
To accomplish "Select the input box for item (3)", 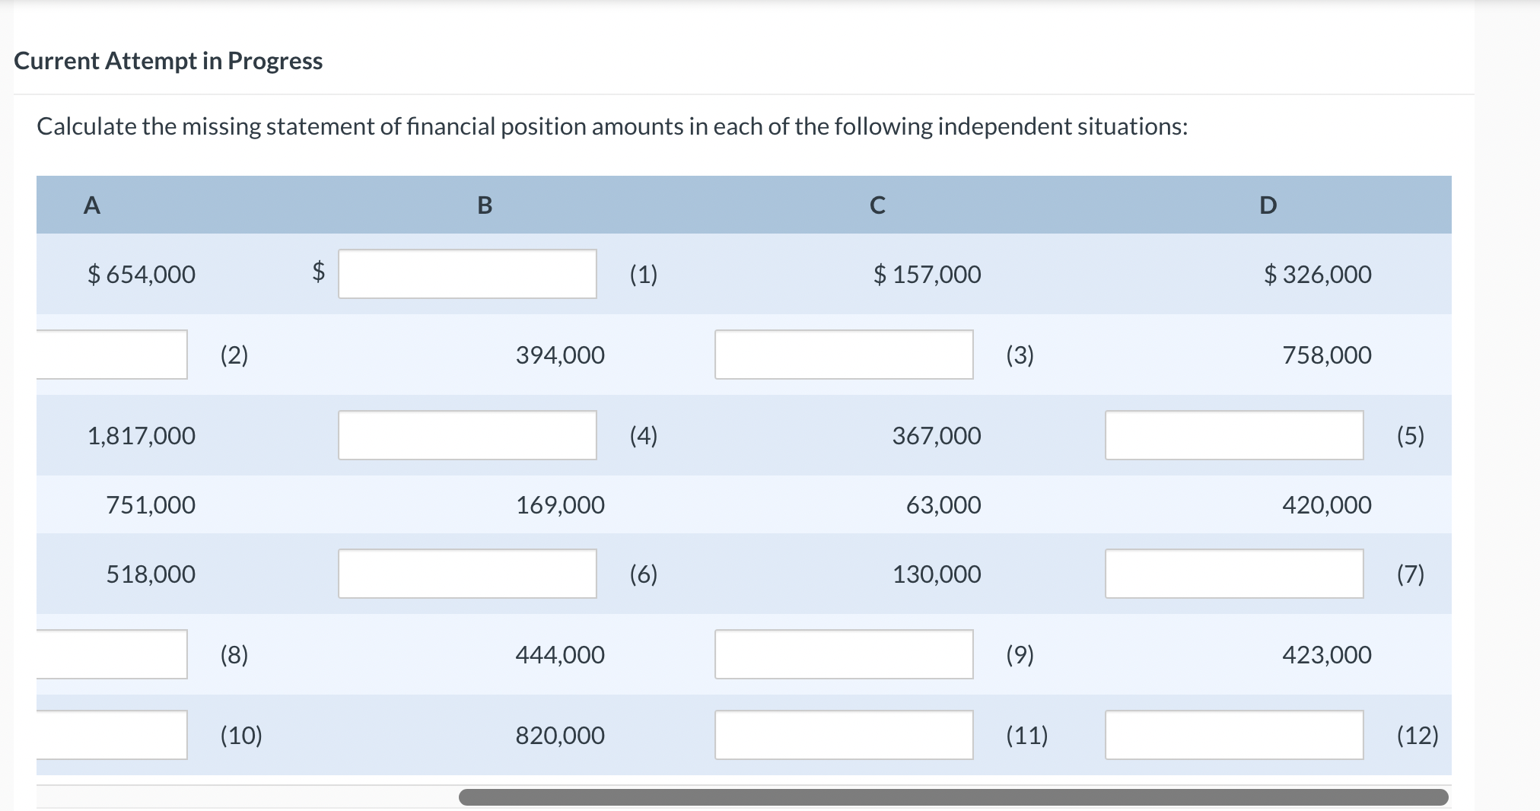I will click(845, 353).
